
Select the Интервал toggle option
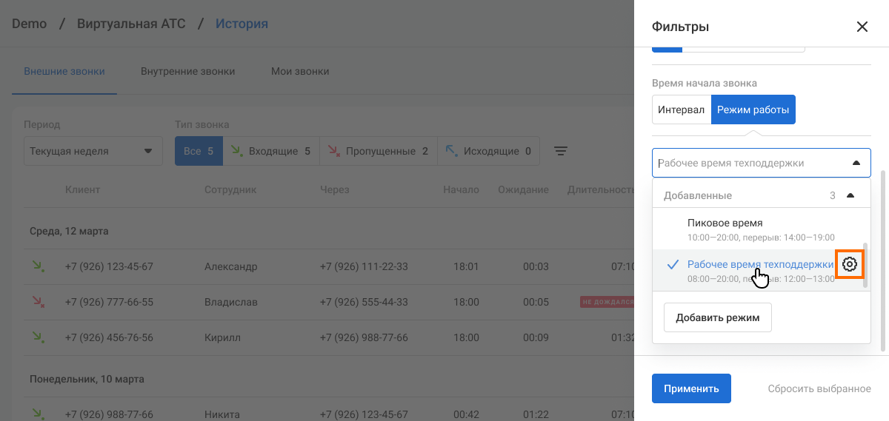click(681, 110)
